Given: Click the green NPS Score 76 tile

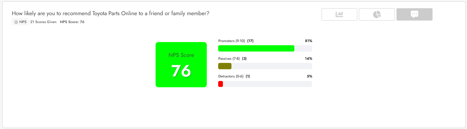Looking at the screenshot, I should pyautogui.click(x=181, y=64).
